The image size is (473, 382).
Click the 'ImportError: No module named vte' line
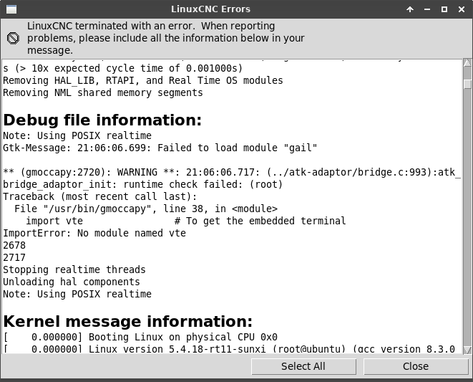click(94, 233)
